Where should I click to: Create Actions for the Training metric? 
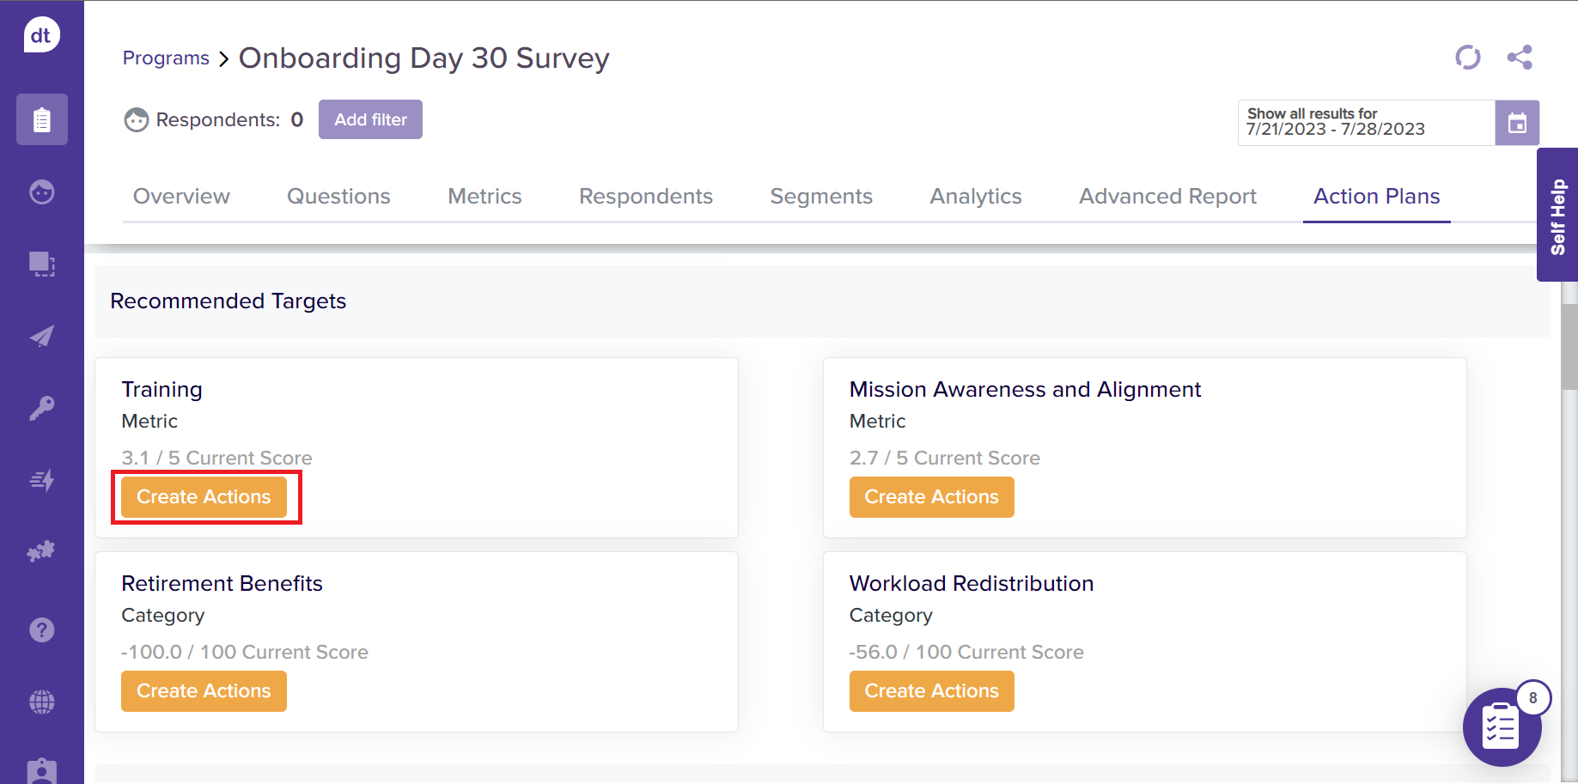click(204, 497)
